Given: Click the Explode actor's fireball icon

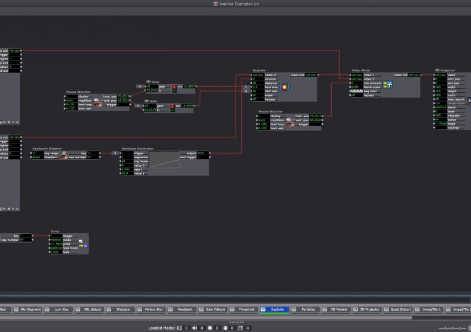Looking at the screenshot, I should coord(284,87).
